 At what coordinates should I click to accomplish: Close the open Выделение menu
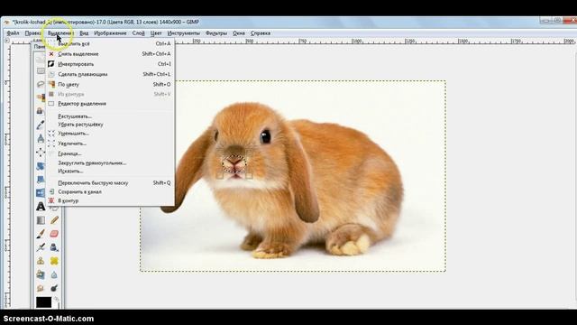pos(60,33)
